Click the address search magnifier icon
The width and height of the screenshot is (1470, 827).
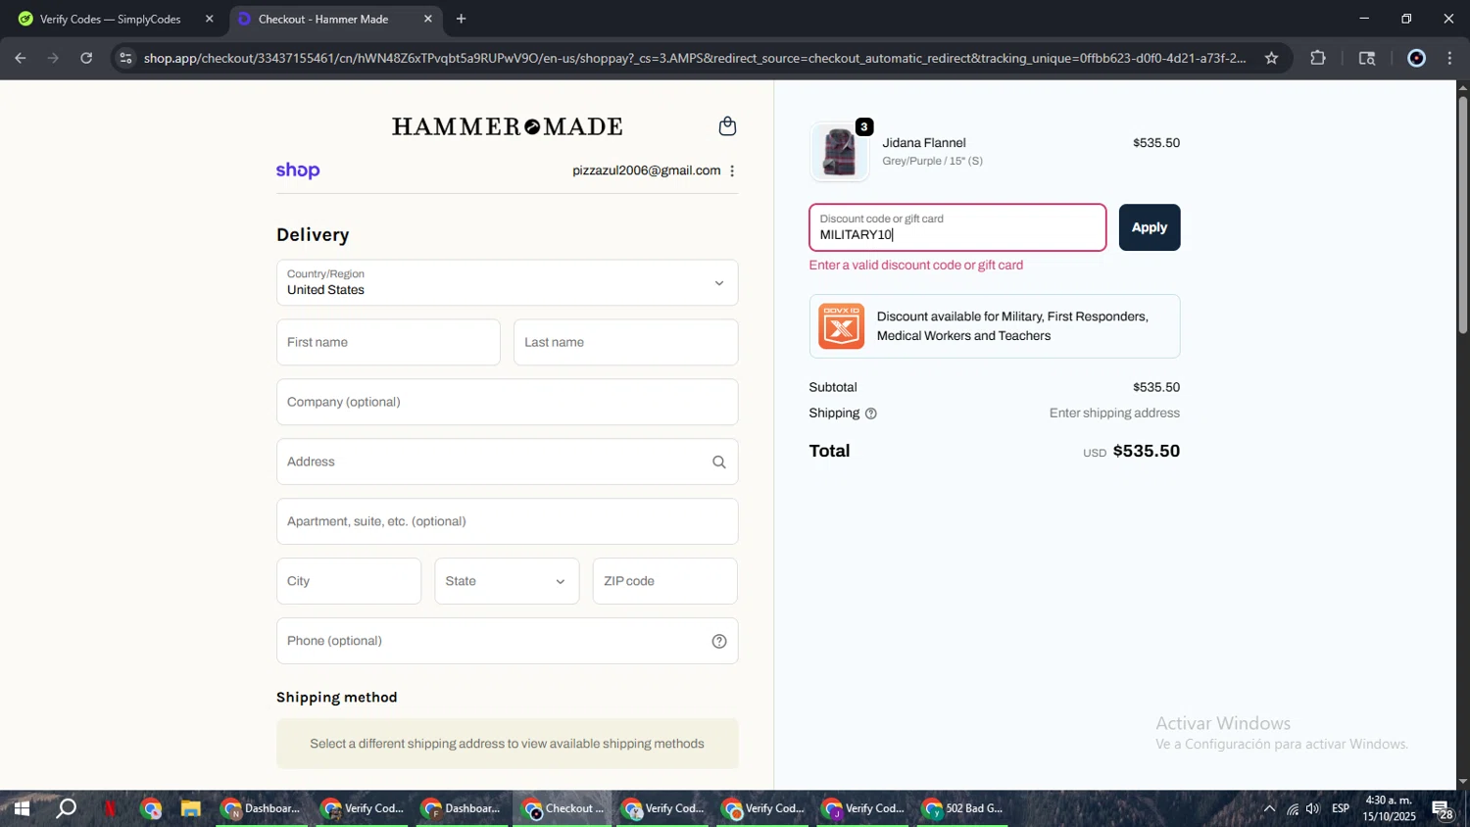[x=719, y=462]
